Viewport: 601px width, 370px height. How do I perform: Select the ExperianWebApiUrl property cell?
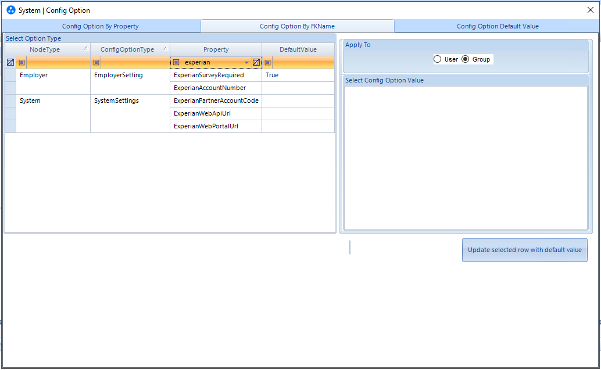click(x=216, y=113)
